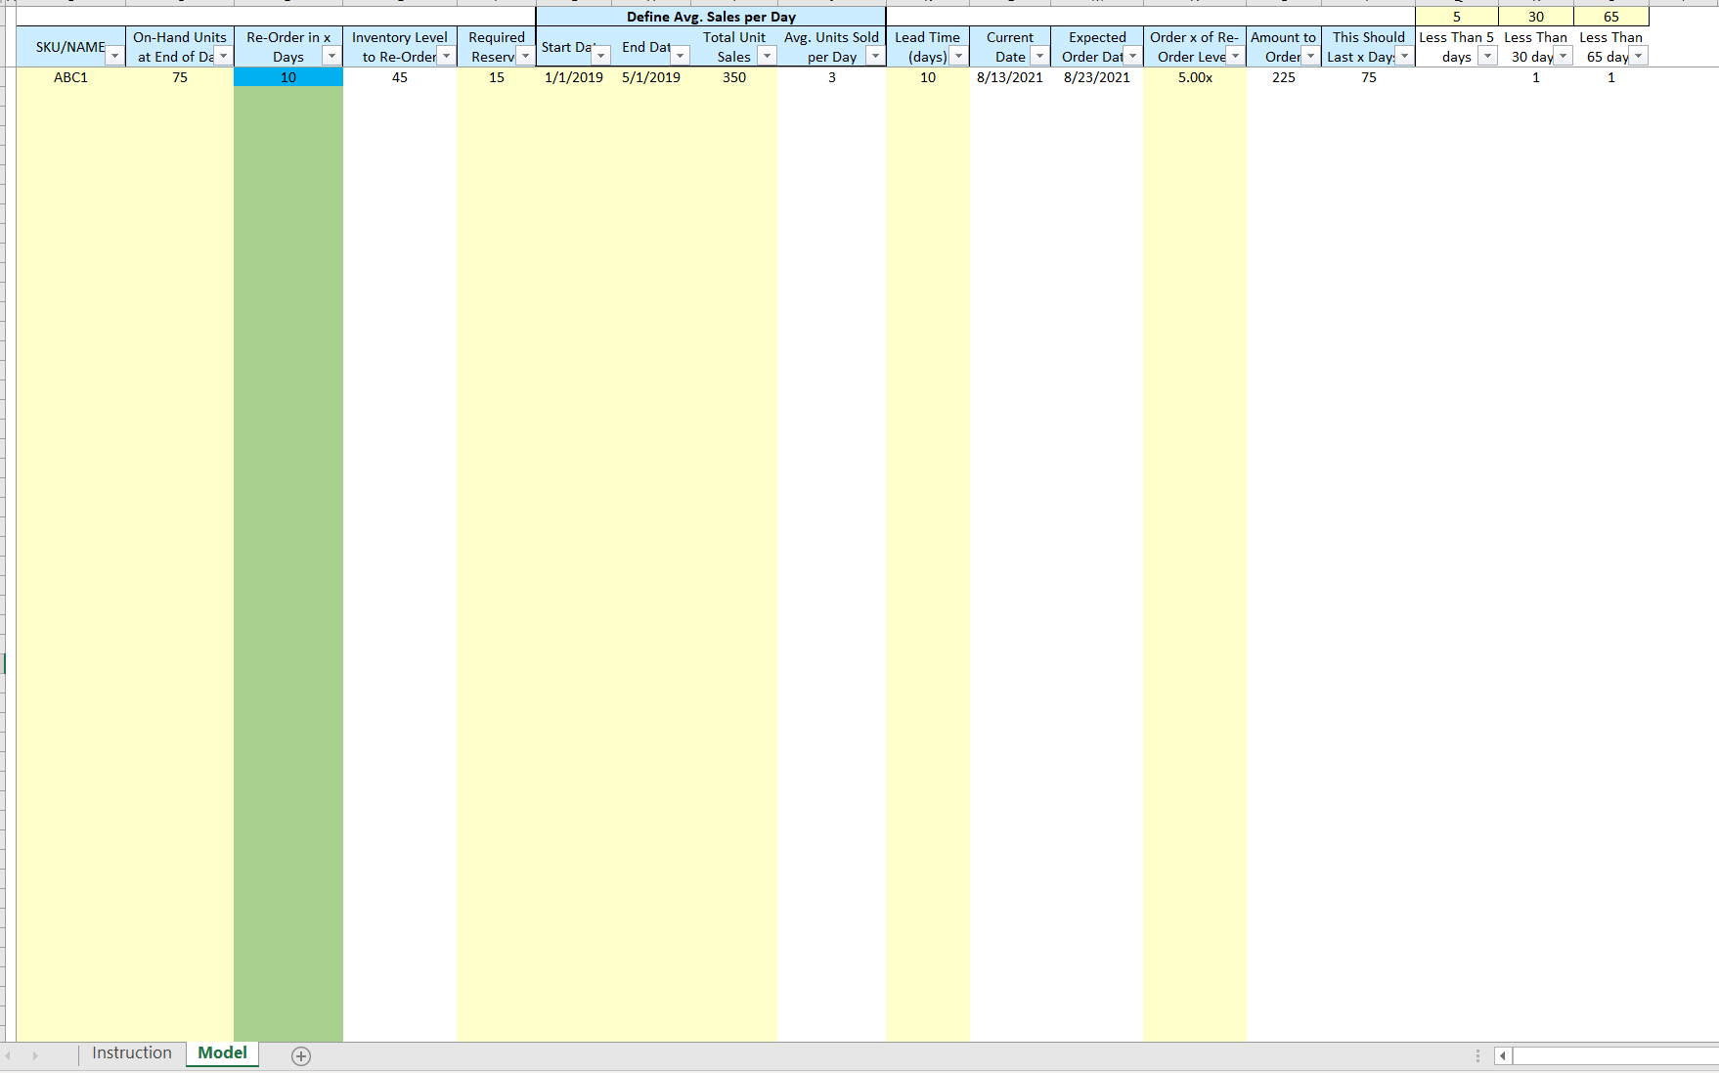The width and height of the screenshot is (1719, 1073).
Task: Select threshold cell containing 65
Action: 1611,17
